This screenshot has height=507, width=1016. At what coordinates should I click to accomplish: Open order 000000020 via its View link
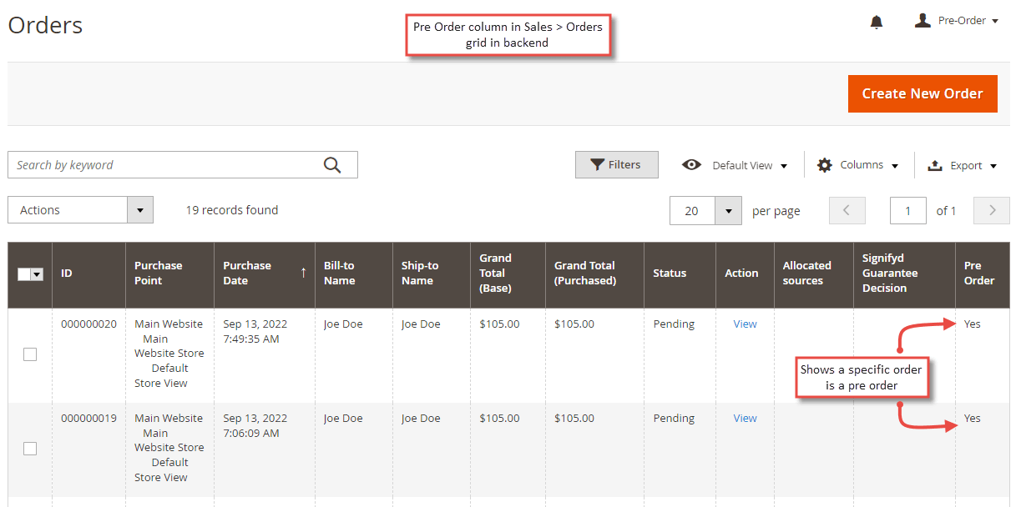[744, 324]
